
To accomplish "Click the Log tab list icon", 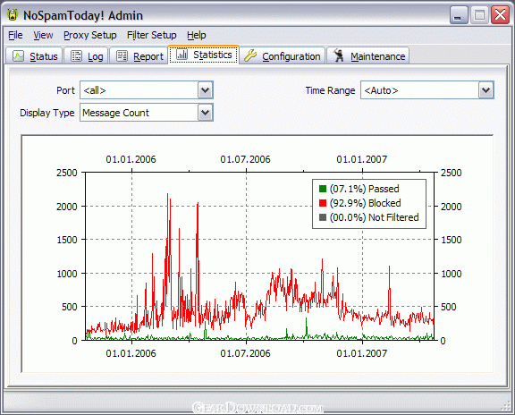I will coord(77,55).
